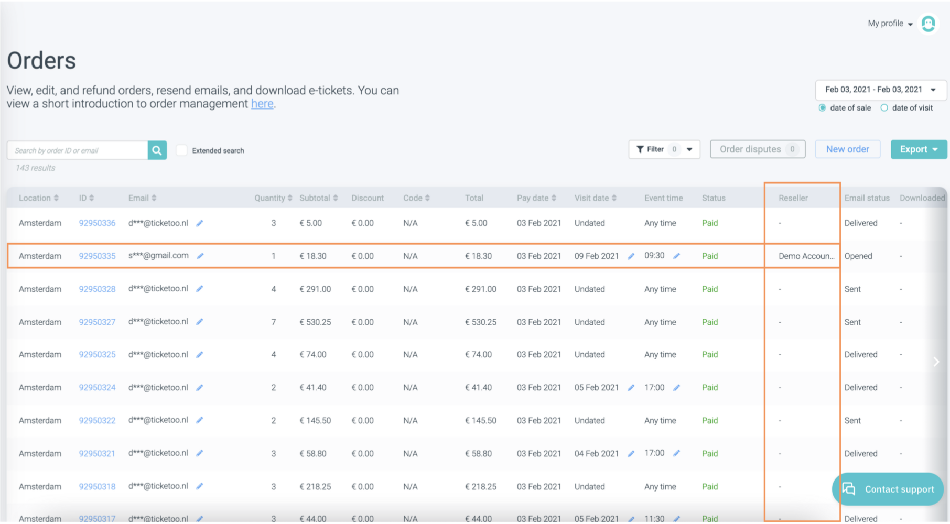Edit event time pencil for order 92950321
The width and height of the screenshot is (950, 524).
677,453
